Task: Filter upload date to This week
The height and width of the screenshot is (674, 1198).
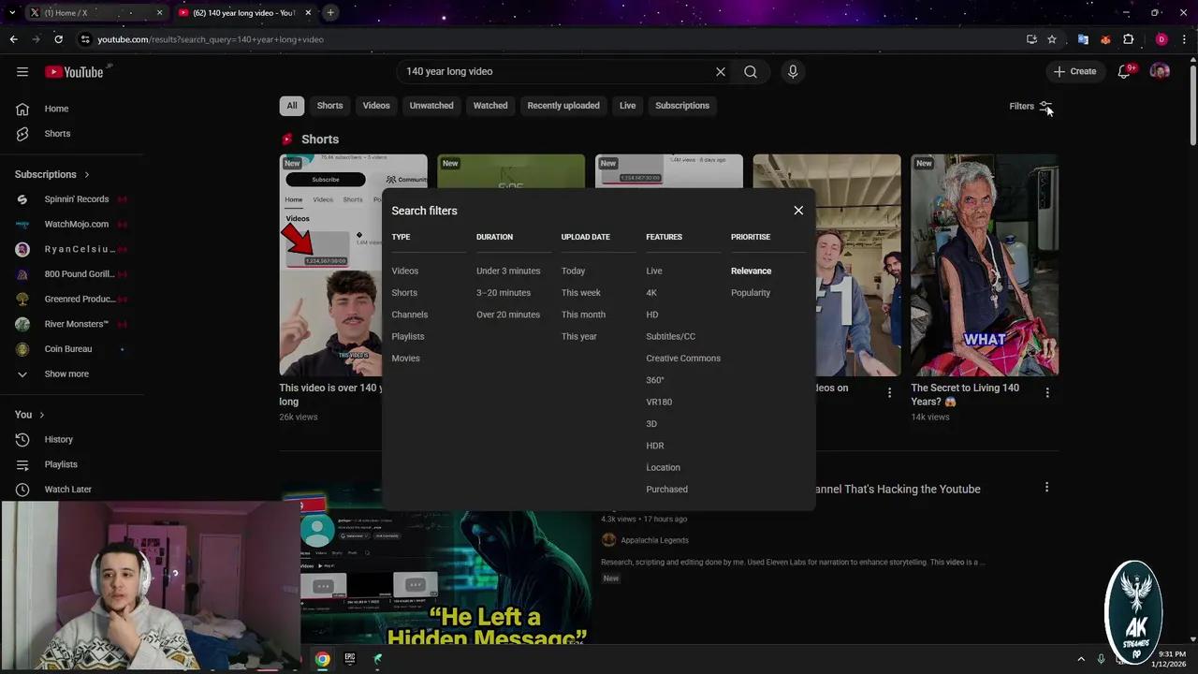Action: (x=581, y=293)
